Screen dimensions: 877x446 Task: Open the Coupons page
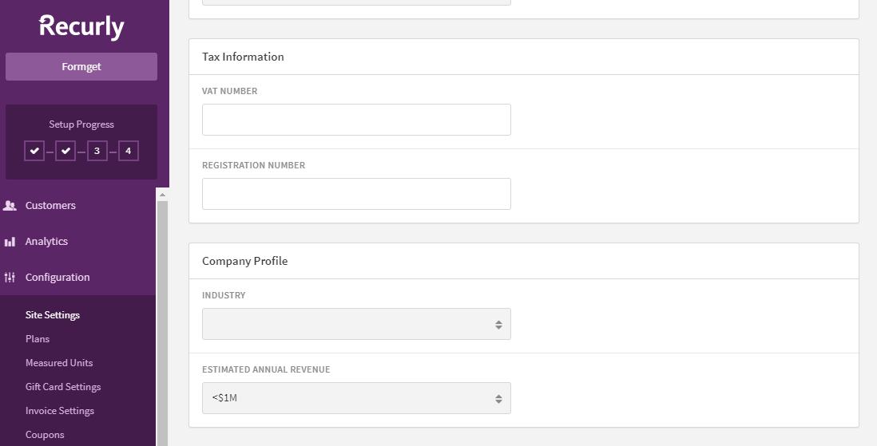point(45,435)
